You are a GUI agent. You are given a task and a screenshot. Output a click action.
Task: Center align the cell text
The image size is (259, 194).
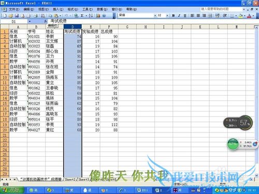pyautogui.click(x=198, y=16)
